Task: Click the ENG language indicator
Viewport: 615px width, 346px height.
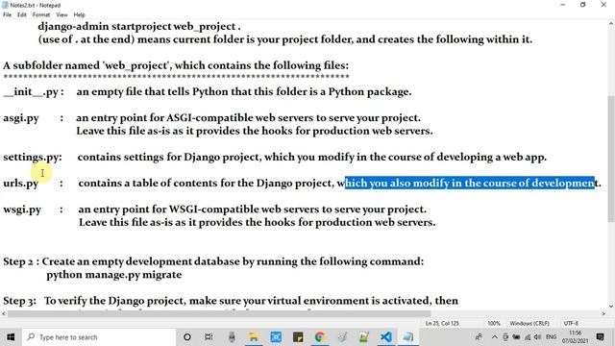Action: click(x=551, y=337)
